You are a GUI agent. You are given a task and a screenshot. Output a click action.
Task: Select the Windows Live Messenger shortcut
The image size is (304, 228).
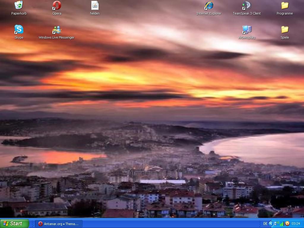point(56,30)
